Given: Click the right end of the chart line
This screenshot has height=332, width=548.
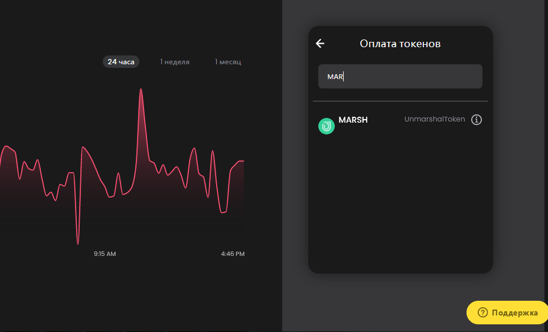Looking at the screenshot, I should (243, 161).
